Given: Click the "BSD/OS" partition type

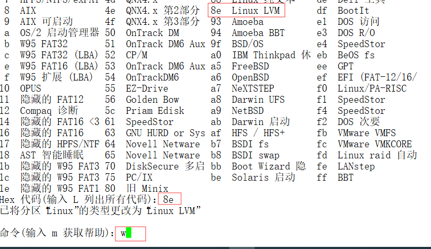Looking at the screenshot, I should pyautogui.click(x=248, y=44).
